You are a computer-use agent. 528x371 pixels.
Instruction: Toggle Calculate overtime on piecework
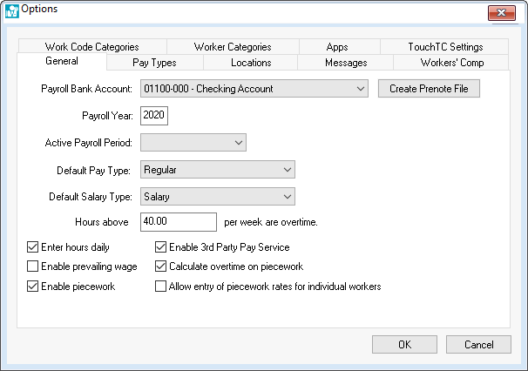[160, 266]
